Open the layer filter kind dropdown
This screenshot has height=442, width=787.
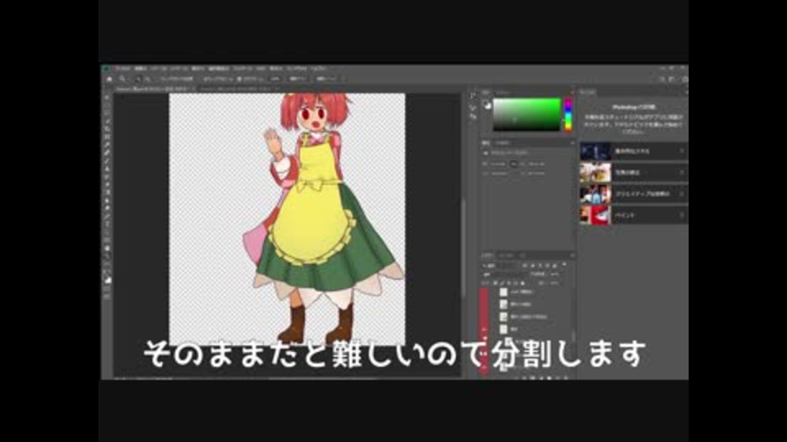point(499,265)
